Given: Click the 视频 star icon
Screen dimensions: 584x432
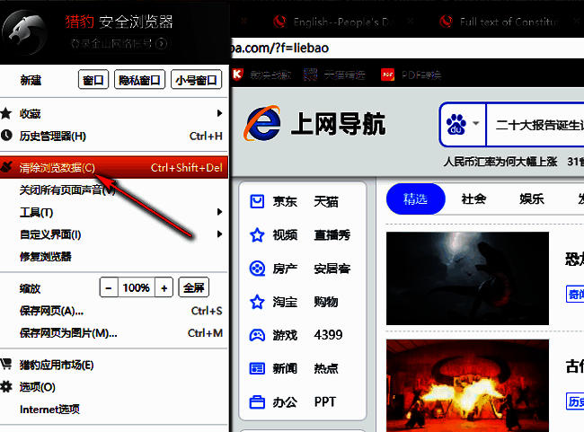Looking at the screenshot, I should 257,234.
